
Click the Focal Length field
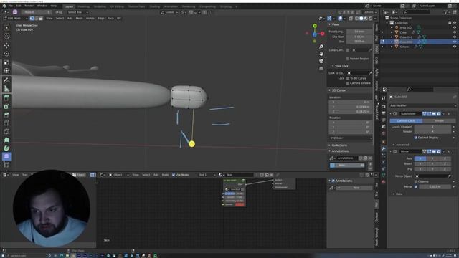point(359,32)
